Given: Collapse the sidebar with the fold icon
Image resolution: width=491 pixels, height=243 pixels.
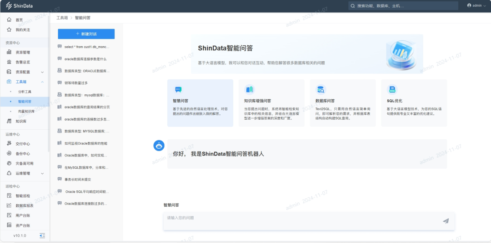Looking at the screenshot, I should [42, 235].
